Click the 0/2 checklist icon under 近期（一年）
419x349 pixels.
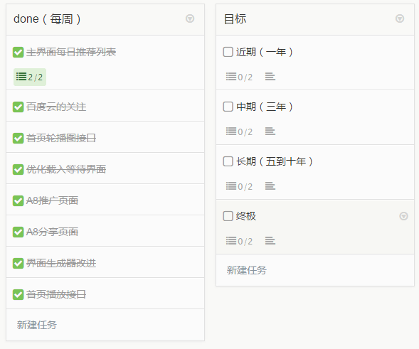(x=239, y=77)
